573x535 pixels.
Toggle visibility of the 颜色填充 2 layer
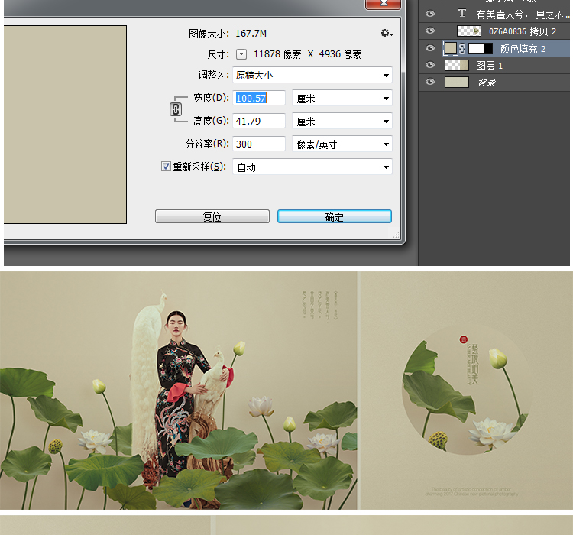click(430, 48)
